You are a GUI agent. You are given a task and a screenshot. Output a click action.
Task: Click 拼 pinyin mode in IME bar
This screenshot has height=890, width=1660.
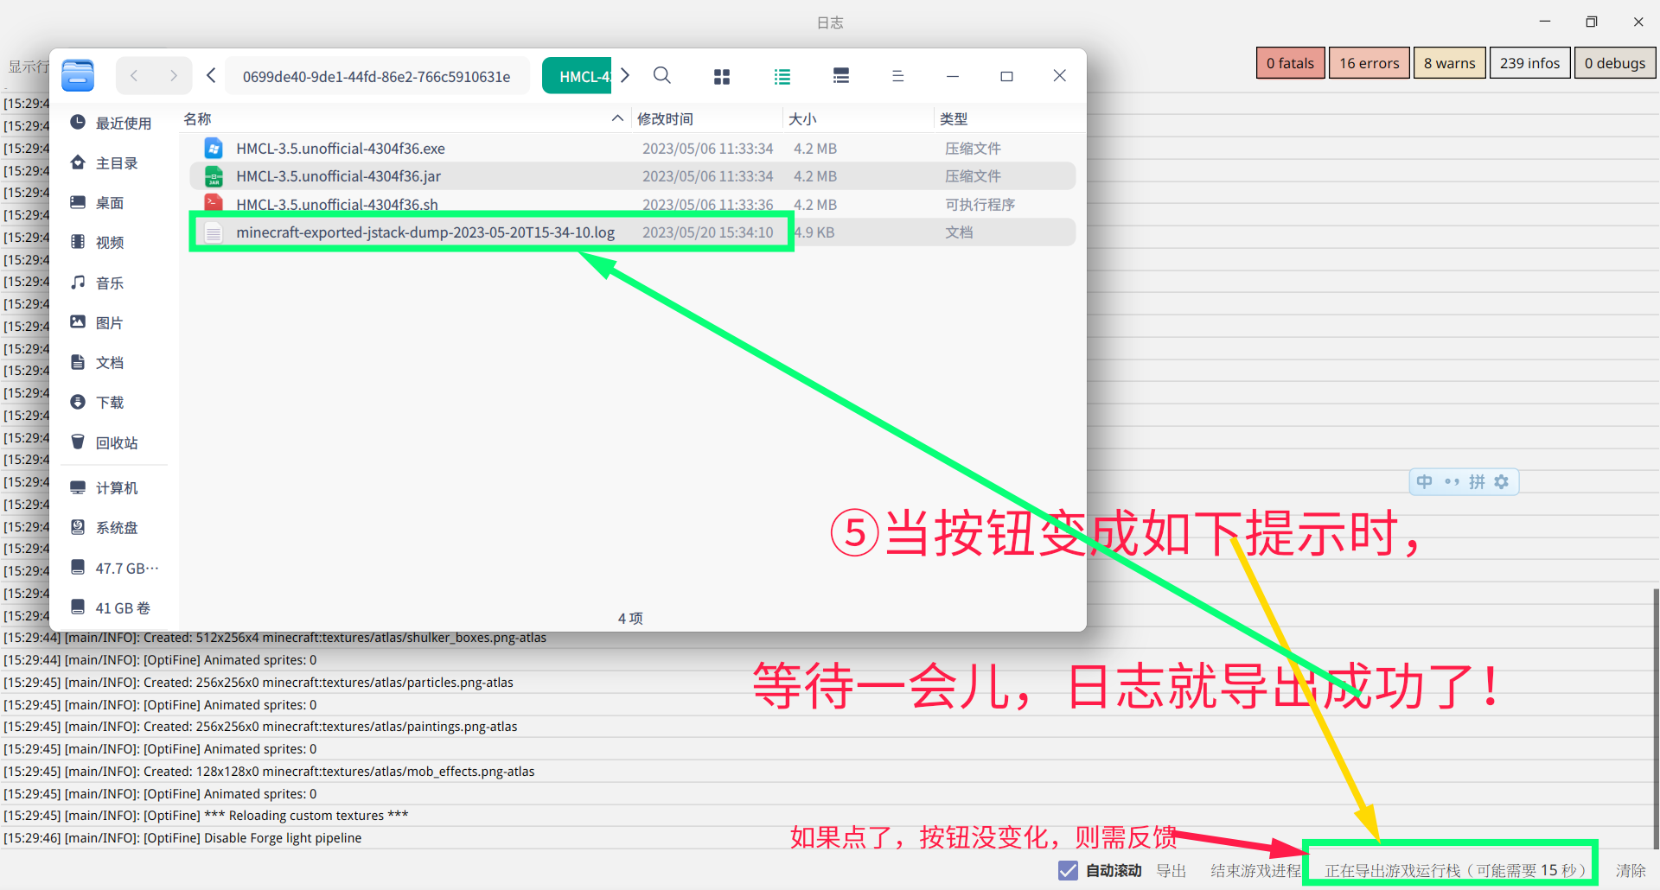(1477, 481)
